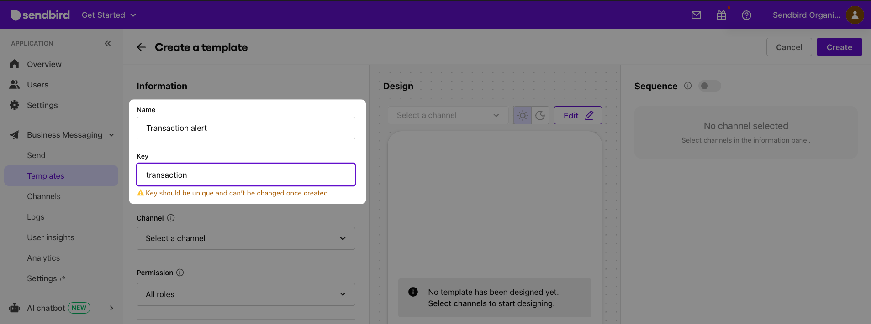
Task: Go back using the left arrow icon
Action: (x=141, y=47)
